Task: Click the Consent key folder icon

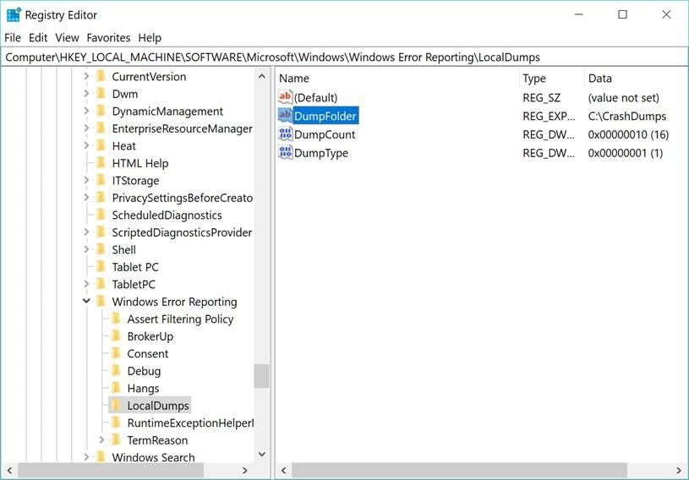Action: (x=117, y=353)
